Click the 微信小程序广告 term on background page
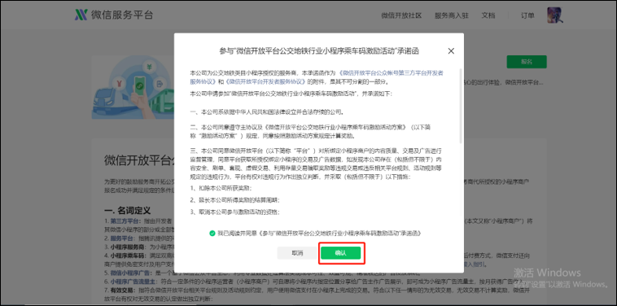Viewport: 617px width, 306px height. pos(131,273)
